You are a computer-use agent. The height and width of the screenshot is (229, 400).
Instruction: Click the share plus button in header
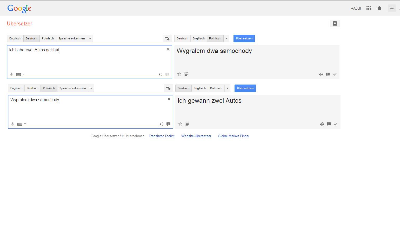[x=392, y=8]
